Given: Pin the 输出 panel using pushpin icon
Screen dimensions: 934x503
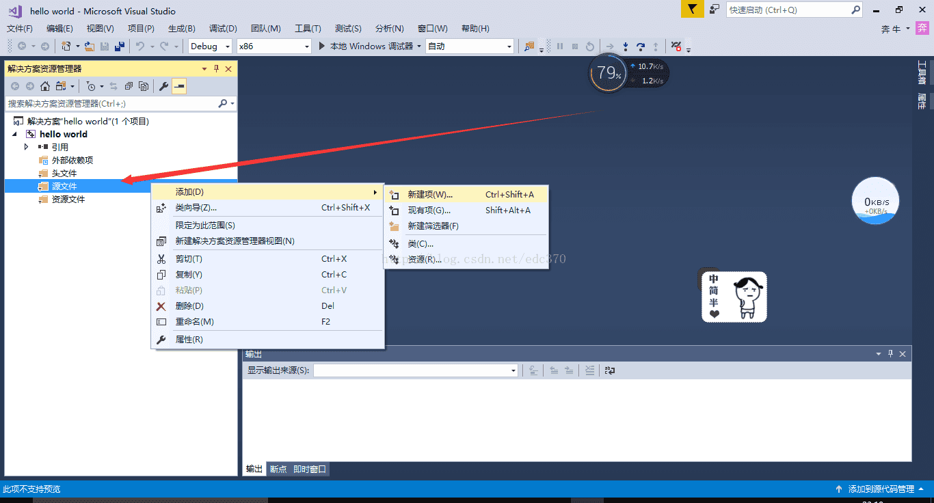Looking at the screenshot, I should tap(890, 354).
